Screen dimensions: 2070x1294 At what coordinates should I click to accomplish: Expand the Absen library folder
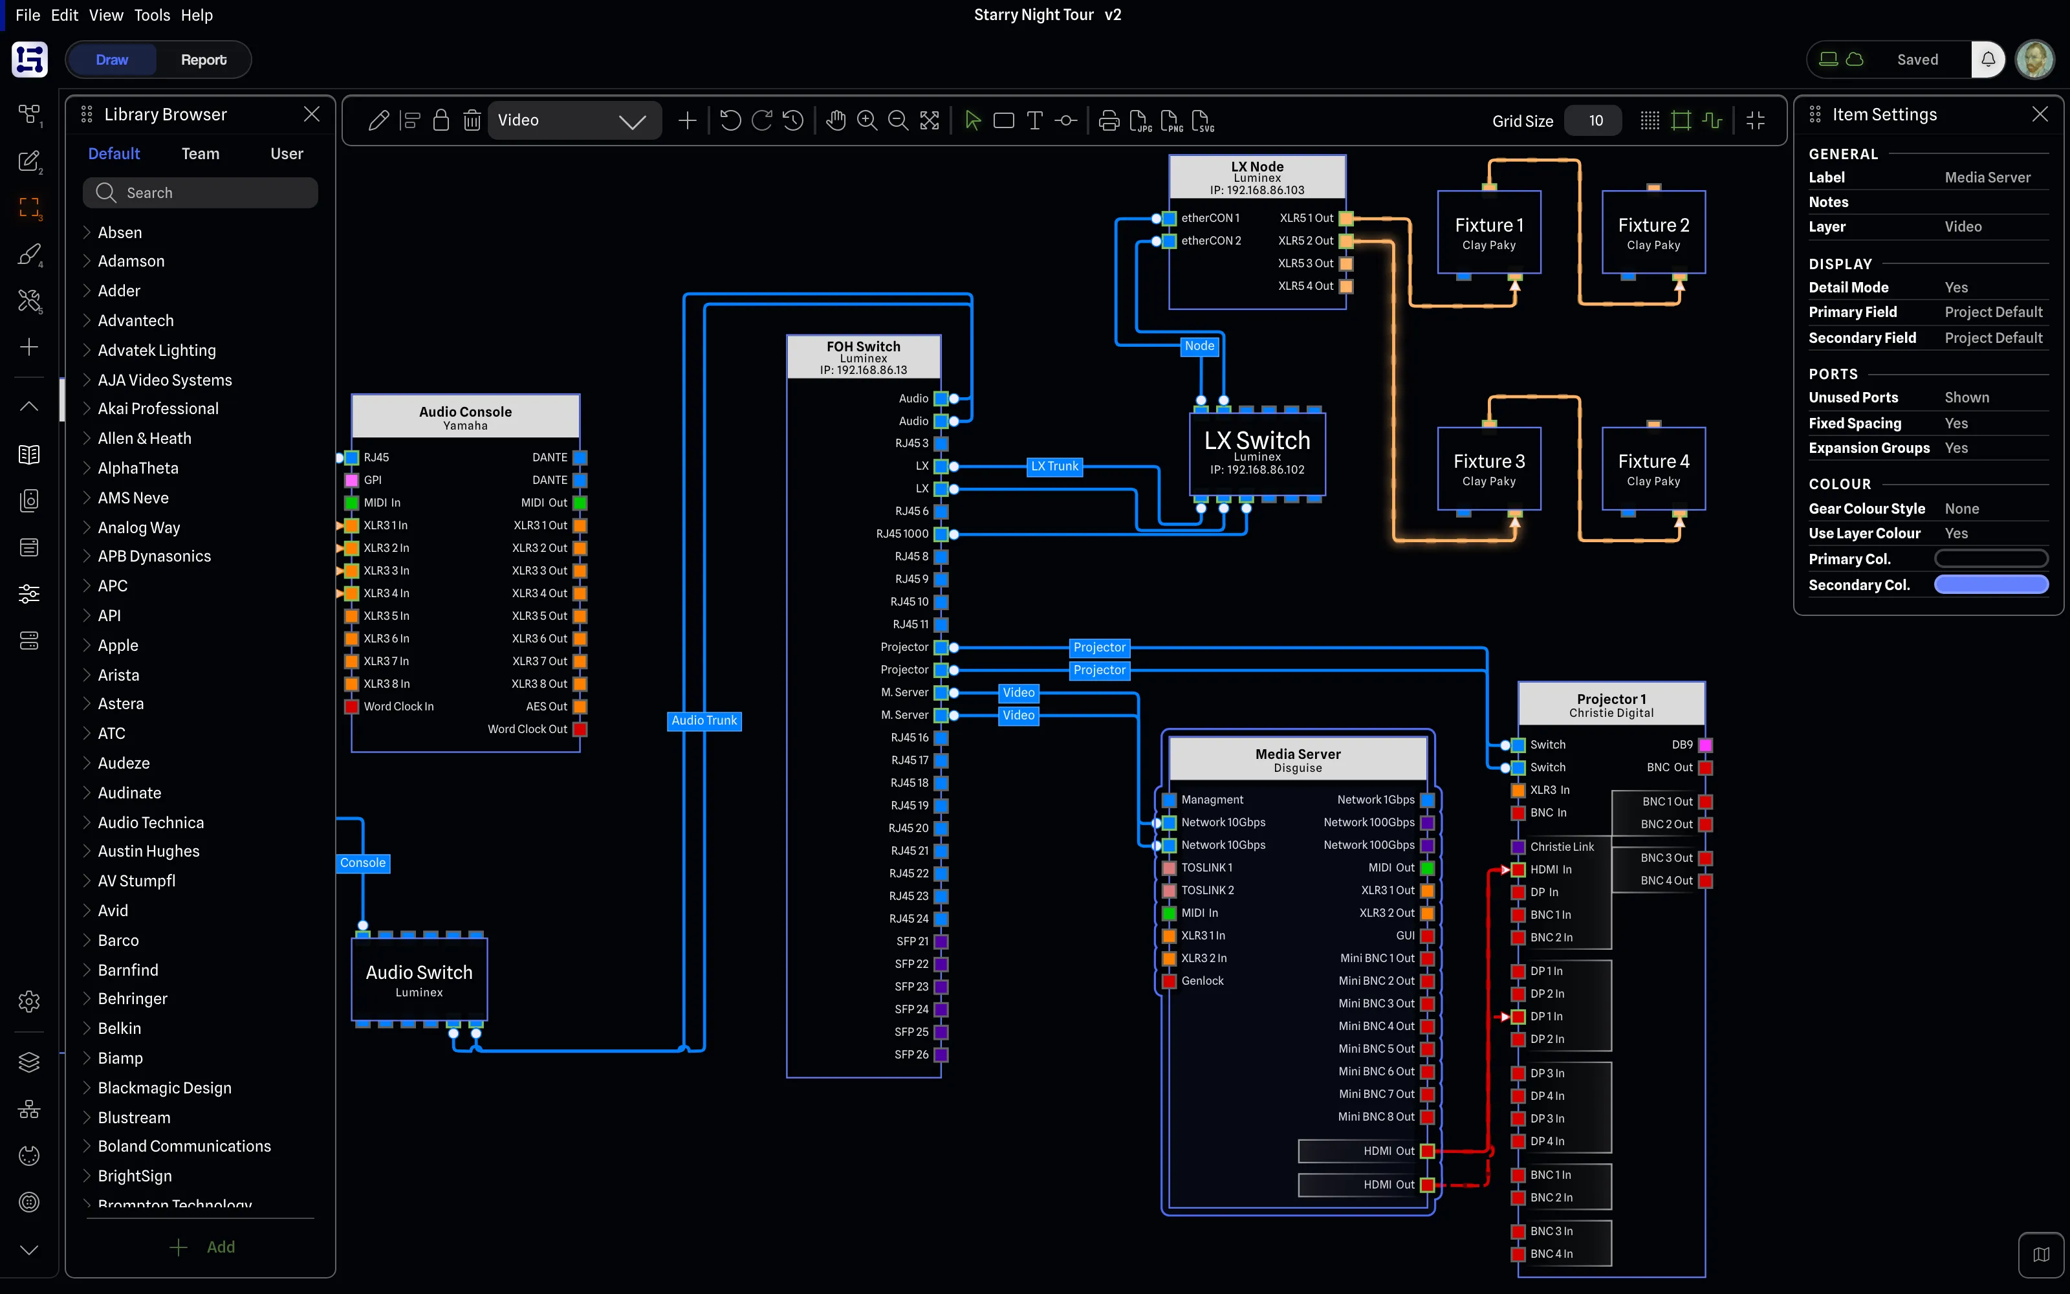(87, 232)
